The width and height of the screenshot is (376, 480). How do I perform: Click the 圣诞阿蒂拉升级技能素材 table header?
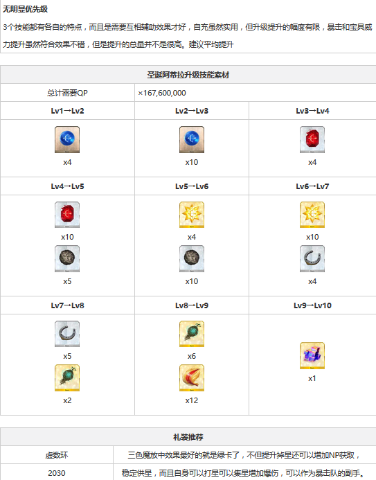click(188, 74)
